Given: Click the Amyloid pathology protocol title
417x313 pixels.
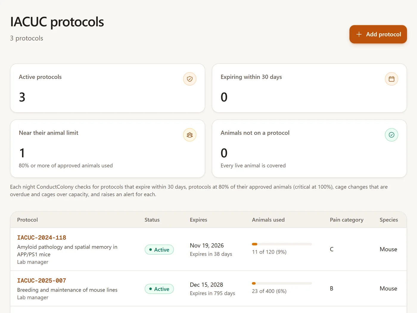Looking at the screenshot, I should pyautogui.click(x=67, y=251).
